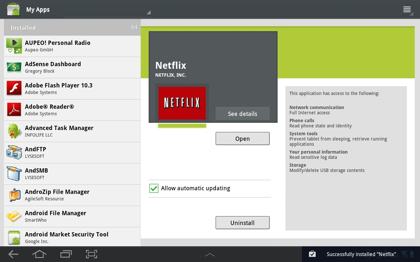Tap the AndFTP app icon
Screen dimensions: 420x262
[14, 153]
